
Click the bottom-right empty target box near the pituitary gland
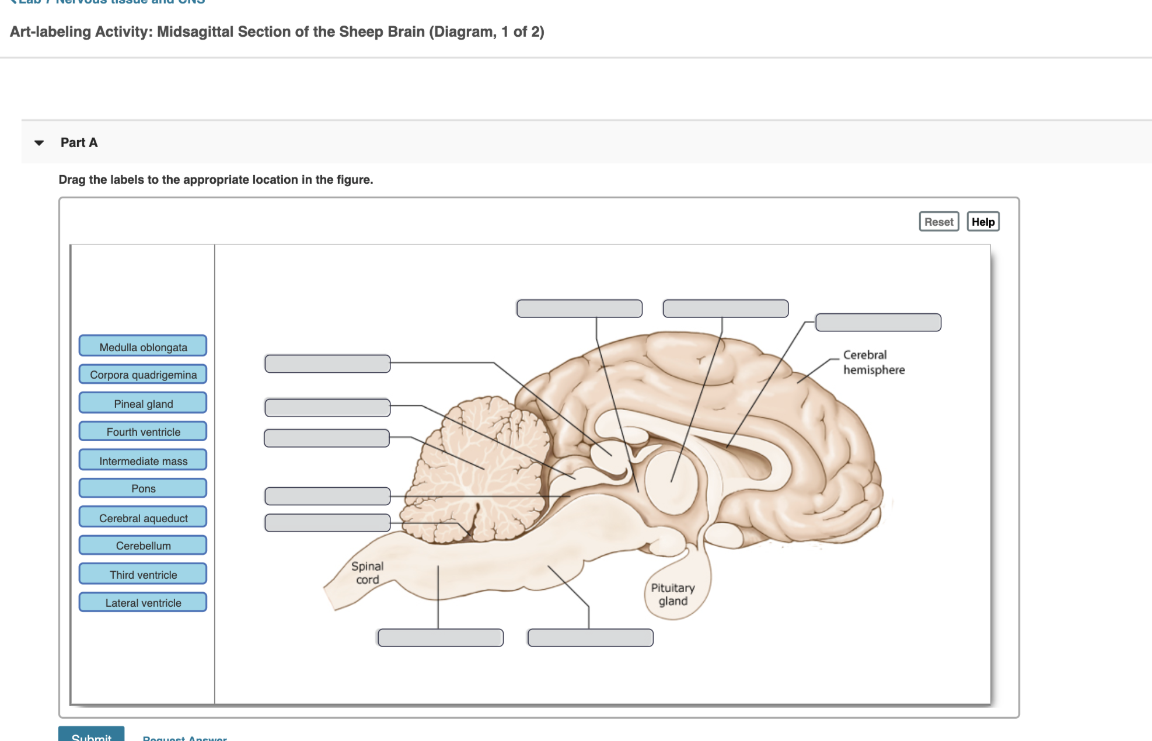click(590, 638)
